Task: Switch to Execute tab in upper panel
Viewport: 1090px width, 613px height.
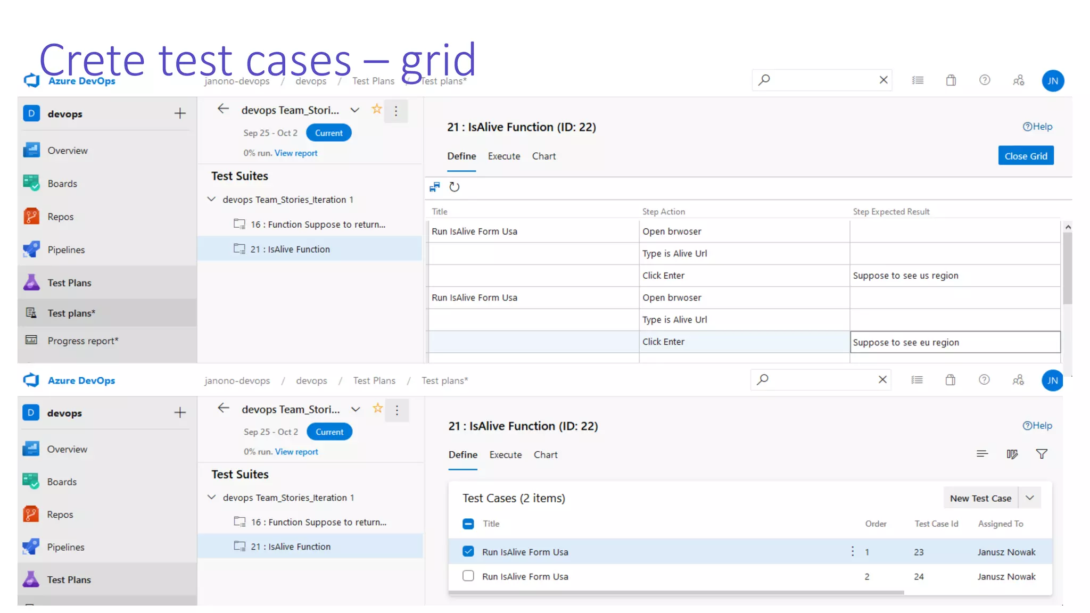Action: coord(503,156)
